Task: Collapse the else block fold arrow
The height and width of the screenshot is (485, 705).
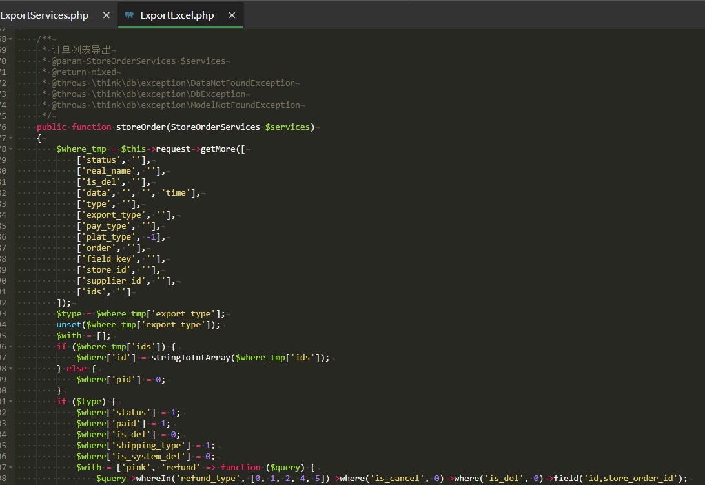Action: pyautogui.click(x=11, y=369)
